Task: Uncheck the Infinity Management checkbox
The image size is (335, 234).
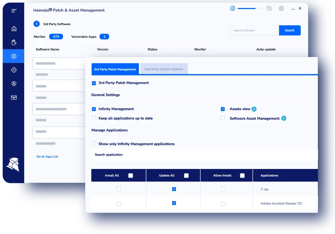Action: [x=94, y=109]
